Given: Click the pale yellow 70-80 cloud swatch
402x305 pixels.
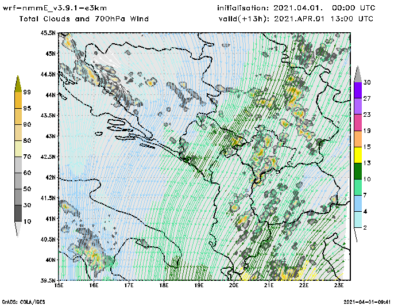Looking at the screenshot, I should (x=18, y=148).
